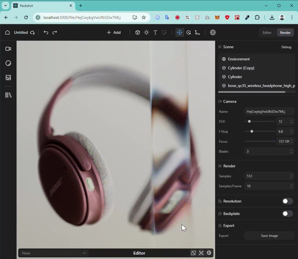
Task: Redo the last undone action
Action: (55, 32)
